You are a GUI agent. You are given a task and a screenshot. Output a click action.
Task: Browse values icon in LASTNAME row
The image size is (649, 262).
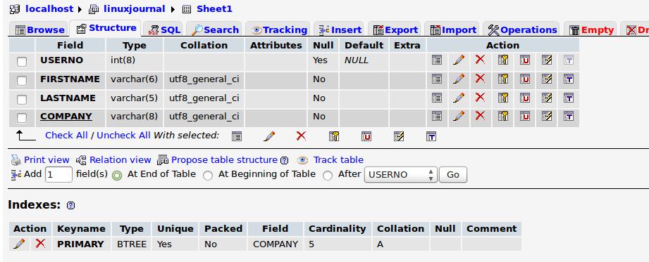pos(437,98)
